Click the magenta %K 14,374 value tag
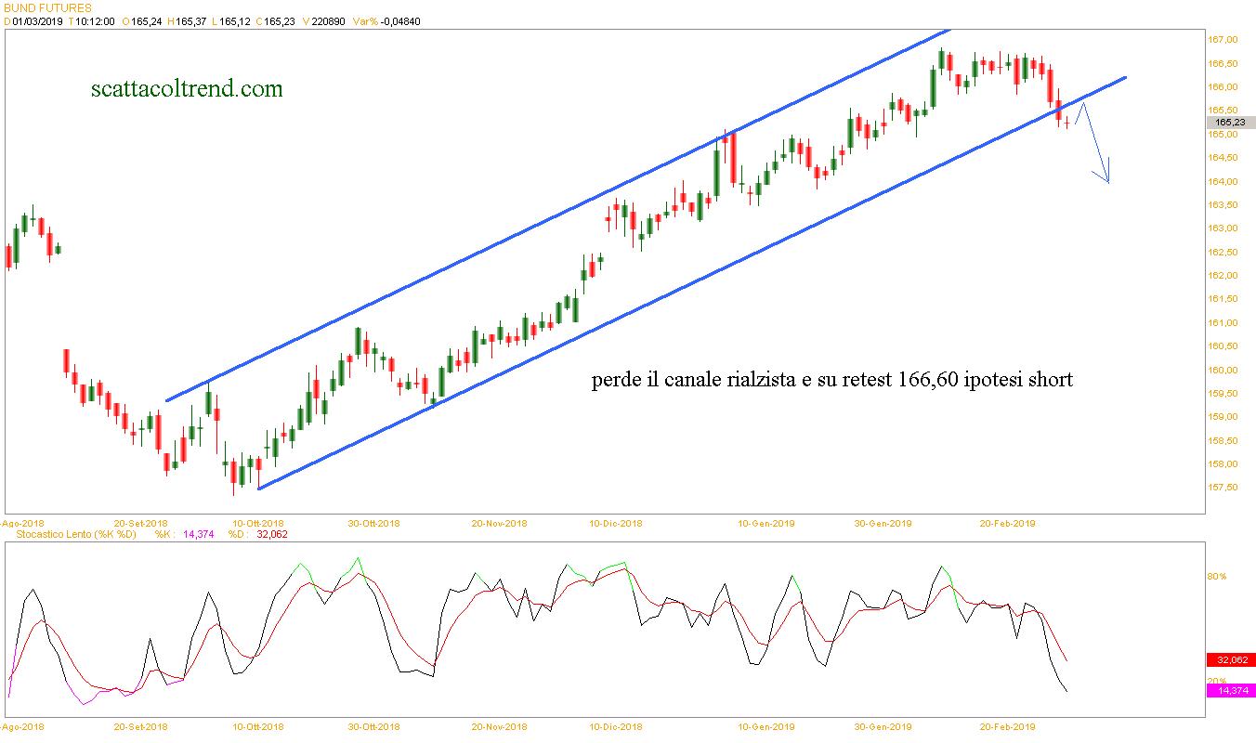Image resolution: width=1256 pixels, height=743 pixels. [x=1229, y=690]
